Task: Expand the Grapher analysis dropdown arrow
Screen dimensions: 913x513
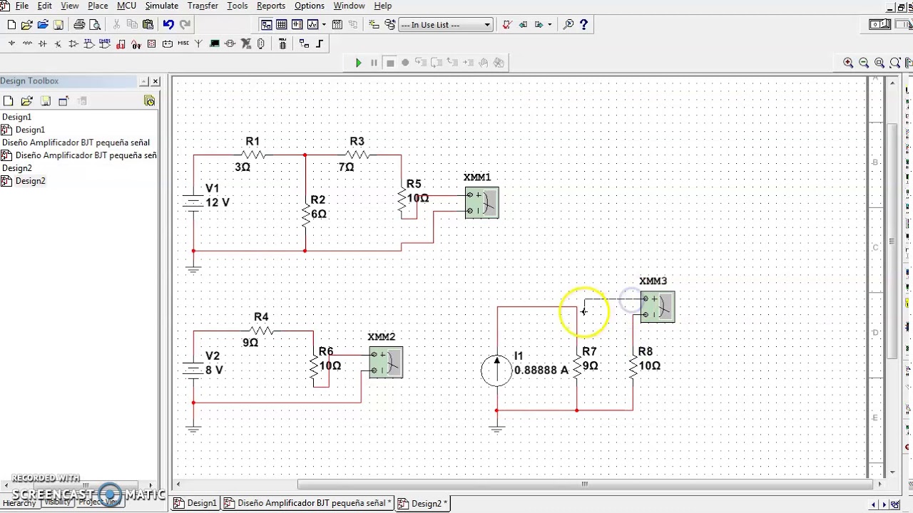Action: [x=324, y=25]
